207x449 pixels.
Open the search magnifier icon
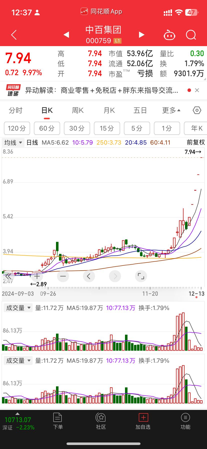click(191, 35)
